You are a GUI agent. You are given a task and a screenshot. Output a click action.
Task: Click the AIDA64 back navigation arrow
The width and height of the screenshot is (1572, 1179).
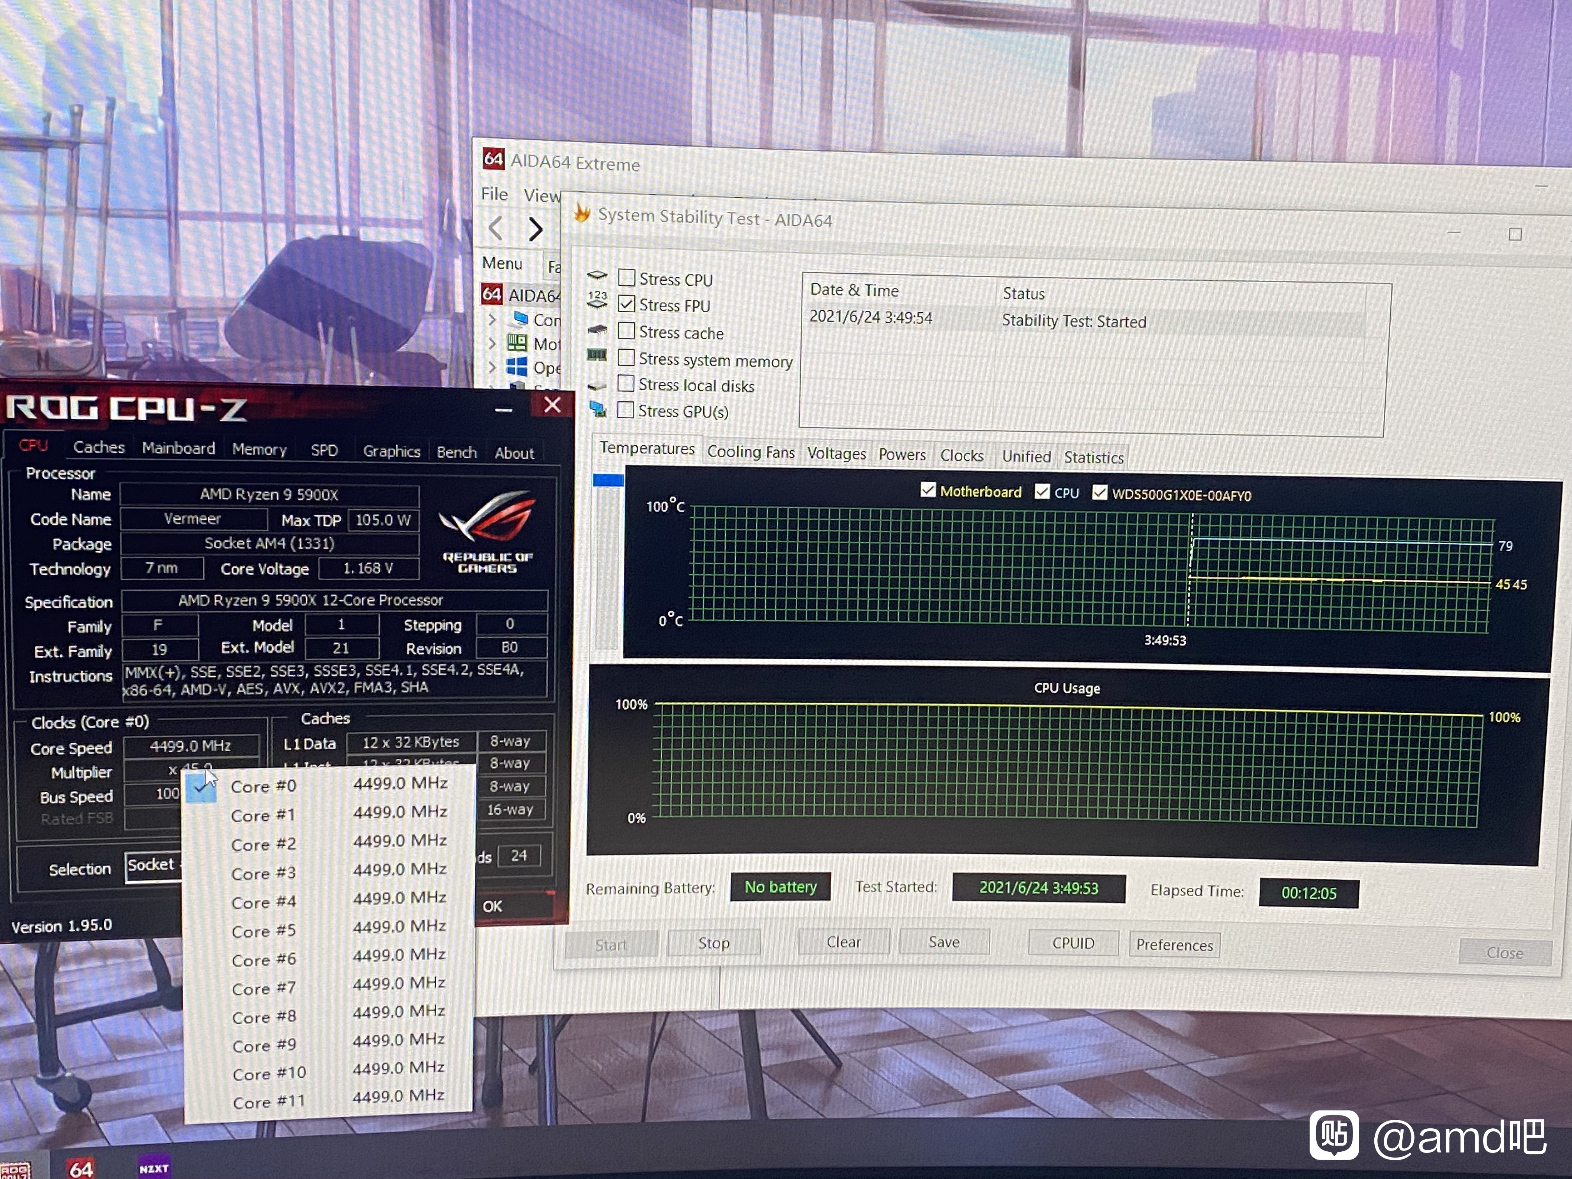tap(496, 228)
